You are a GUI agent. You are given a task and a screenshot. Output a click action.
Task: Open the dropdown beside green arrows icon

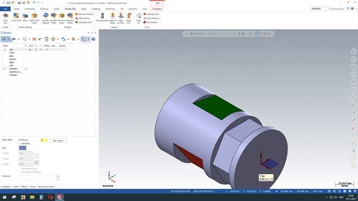pyautogui.click(x=68, y=39)
